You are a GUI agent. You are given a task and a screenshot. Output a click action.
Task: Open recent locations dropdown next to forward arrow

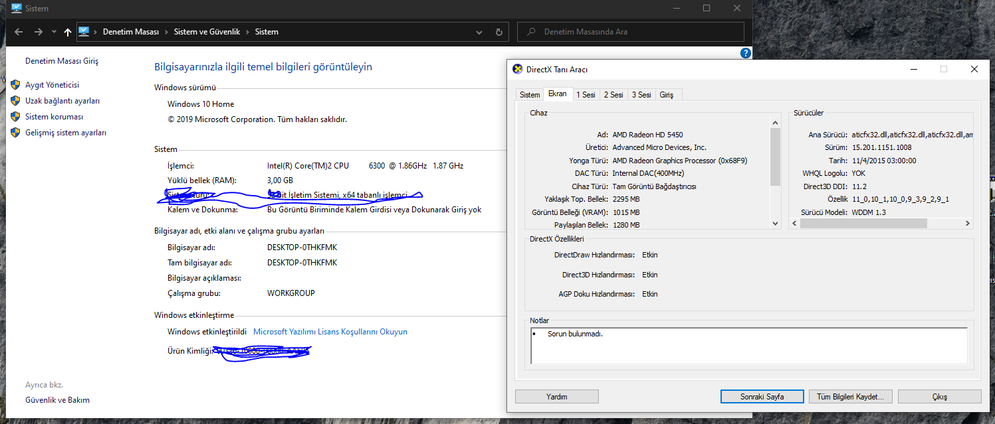click(x=53, y=32)
